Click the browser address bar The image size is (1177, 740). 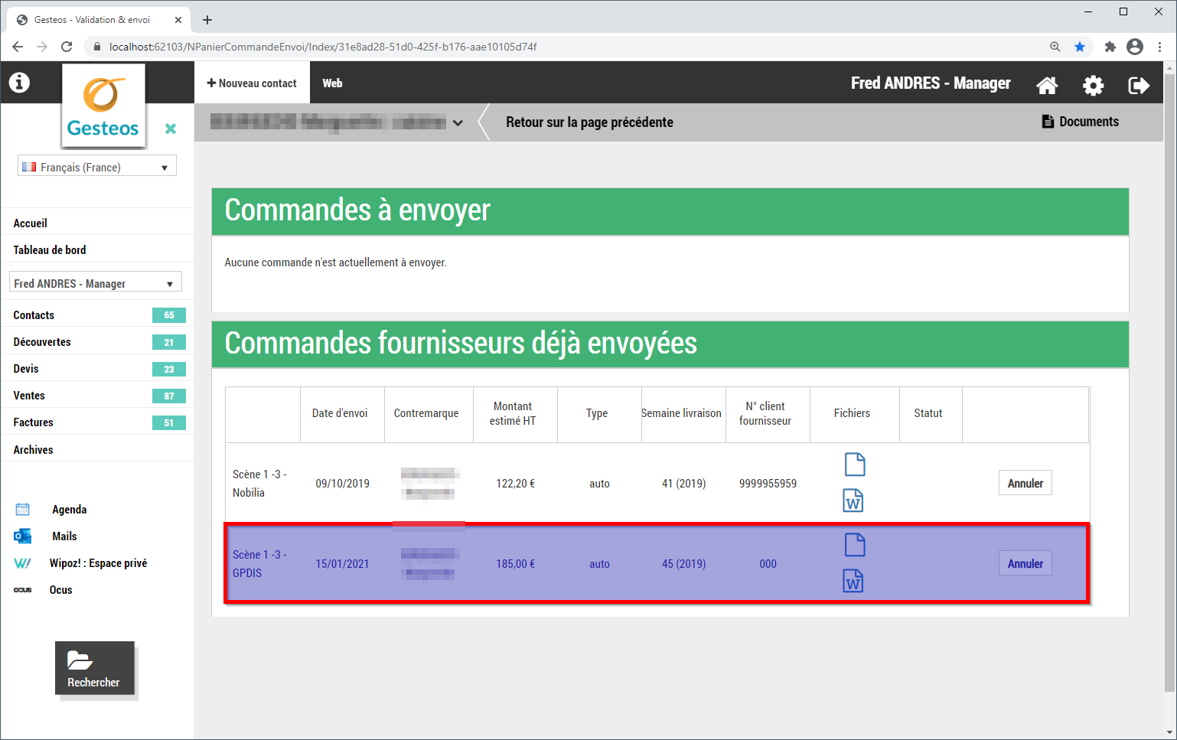pyautogui.click(x=536, y=47)
